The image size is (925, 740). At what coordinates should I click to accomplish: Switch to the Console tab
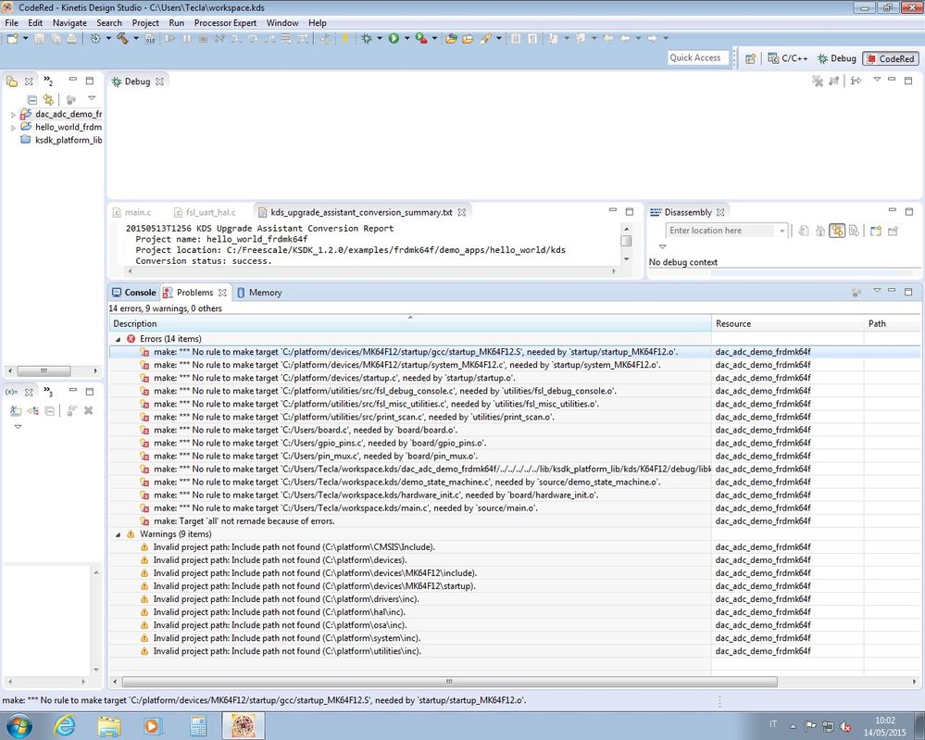(x=134, y=293)
